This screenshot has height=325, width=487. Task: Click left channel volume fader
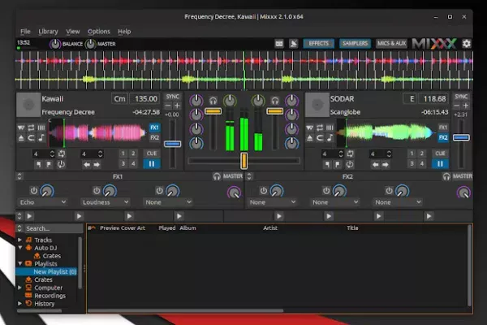(x=213, y=111)
